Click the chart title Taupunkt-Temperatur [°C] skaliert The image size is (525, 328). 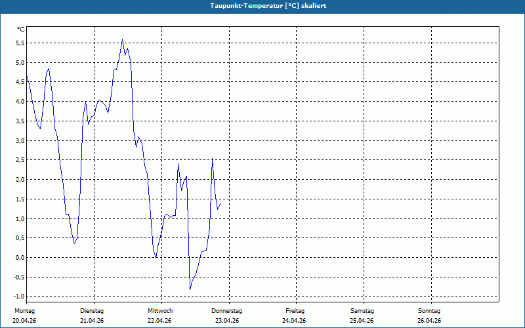coord(268,6)
